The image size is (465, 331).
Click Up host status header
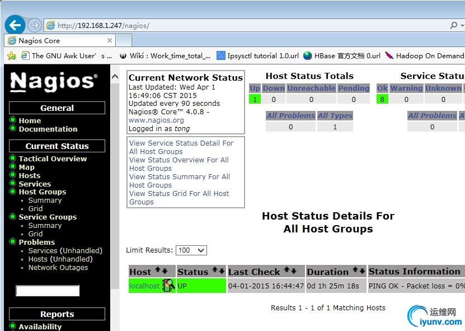pos(255,88)
